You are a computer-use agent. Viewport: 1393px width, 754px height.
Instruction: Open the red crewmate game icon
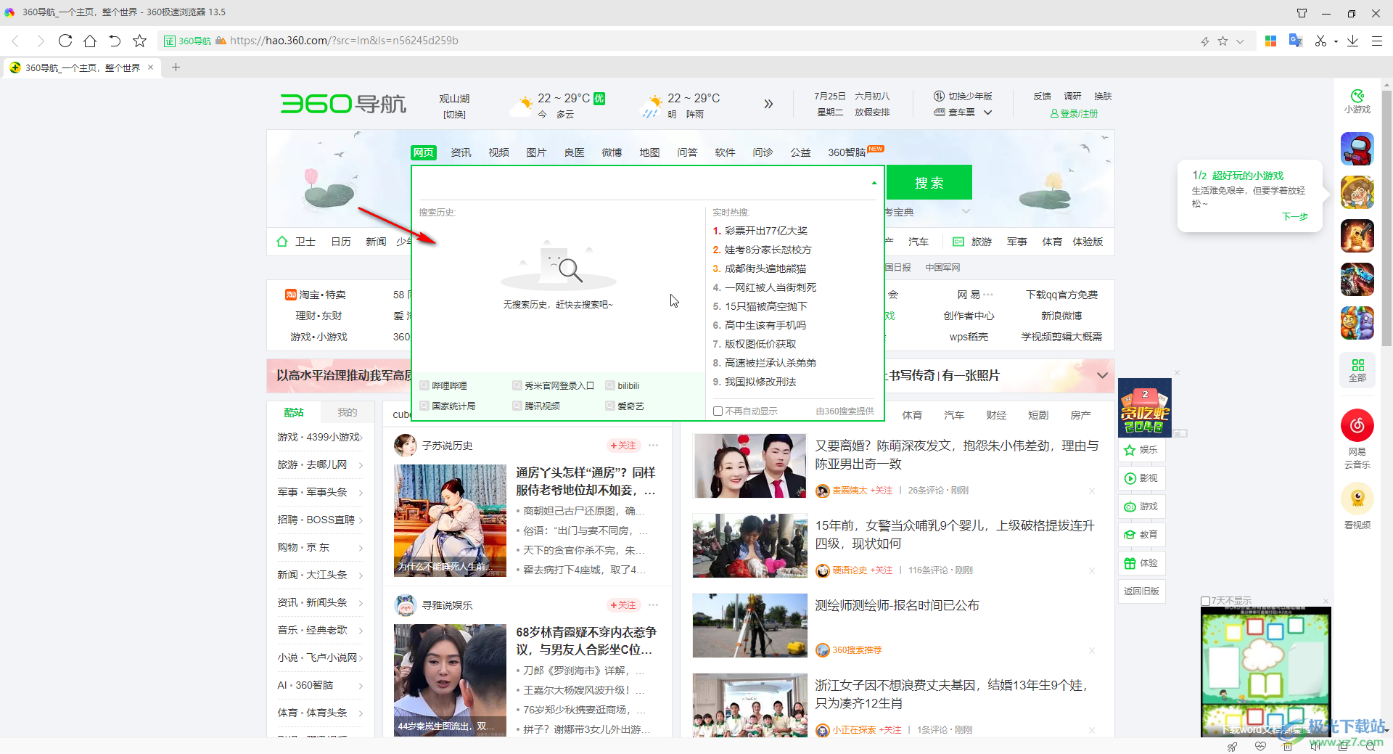click(1357, 149)
